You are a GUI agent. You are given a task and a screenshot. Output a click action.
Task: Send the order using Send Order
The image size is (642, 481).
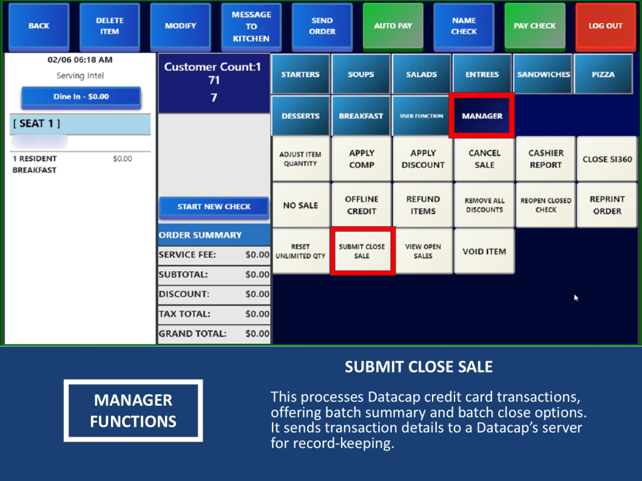(322, 26)
